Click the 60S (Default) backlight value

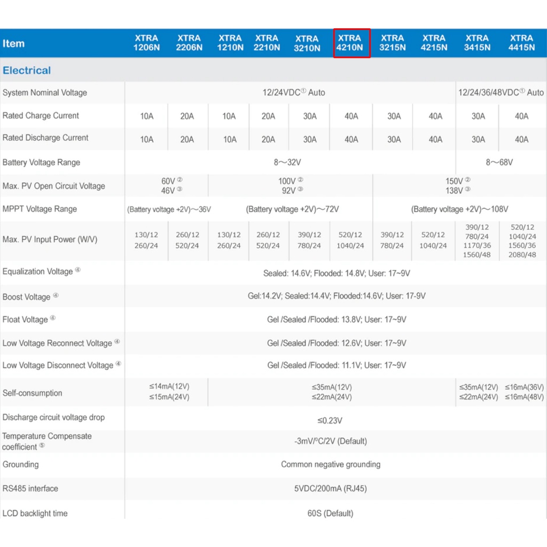point(330,513)
